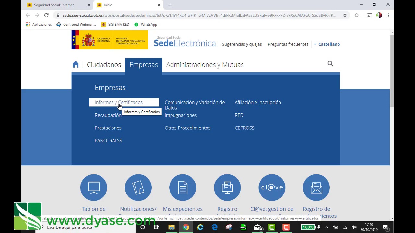Open the Mis expedientes document icon
Viewport: 415px width, 233px height.
tap(183, 187)
